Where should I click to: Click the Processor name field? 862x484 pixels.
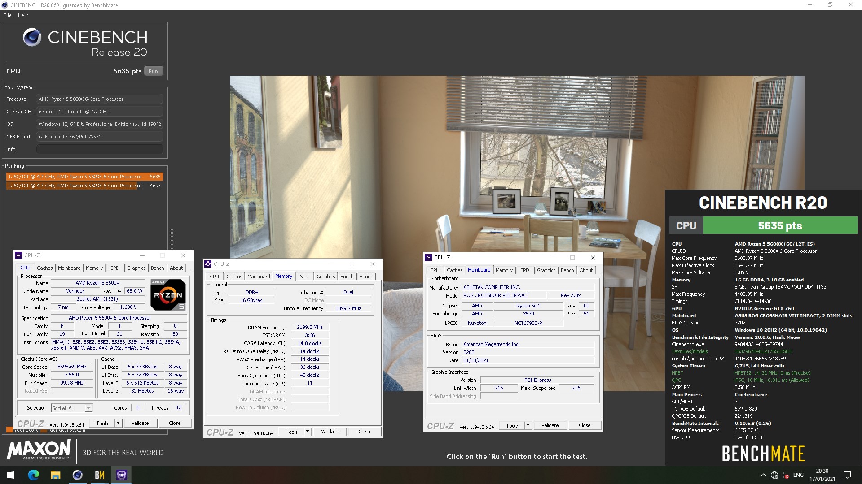point(100,99)
